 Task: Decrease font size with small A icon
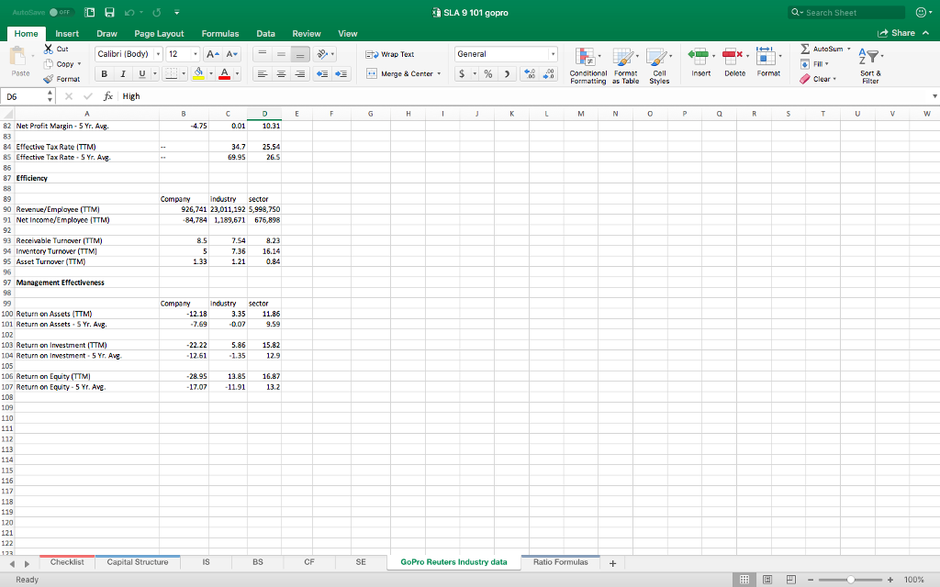tap(232, 54)
